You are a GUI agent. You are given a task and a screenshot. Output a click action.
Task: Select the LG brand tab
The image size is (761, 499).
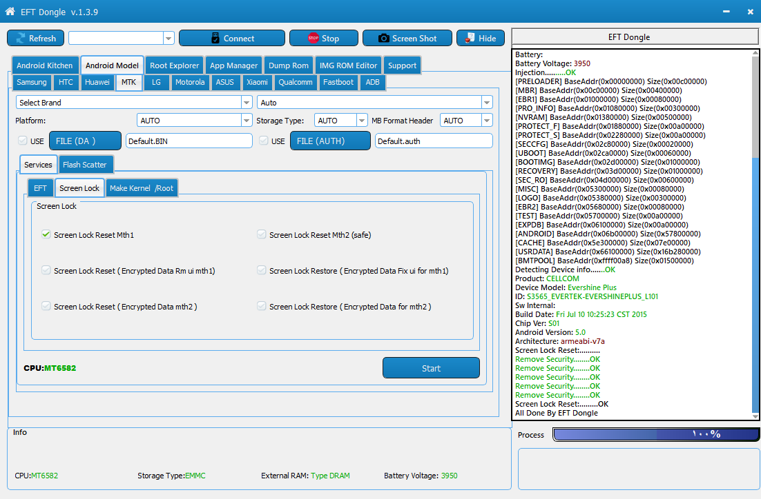point(156,82)
